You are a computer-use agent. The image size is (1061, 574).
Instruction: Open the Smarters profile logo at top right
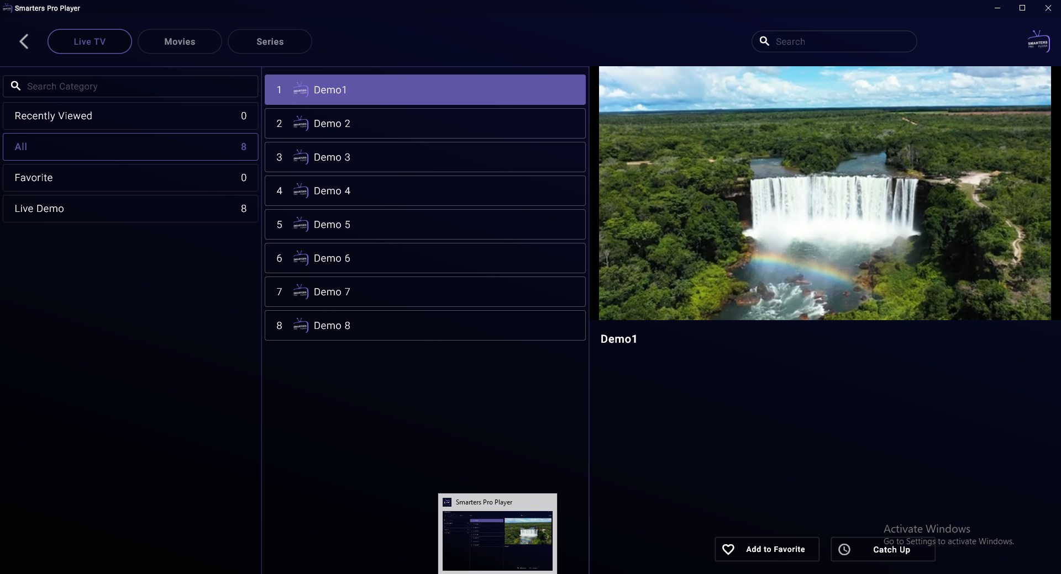coord(1039,40)
